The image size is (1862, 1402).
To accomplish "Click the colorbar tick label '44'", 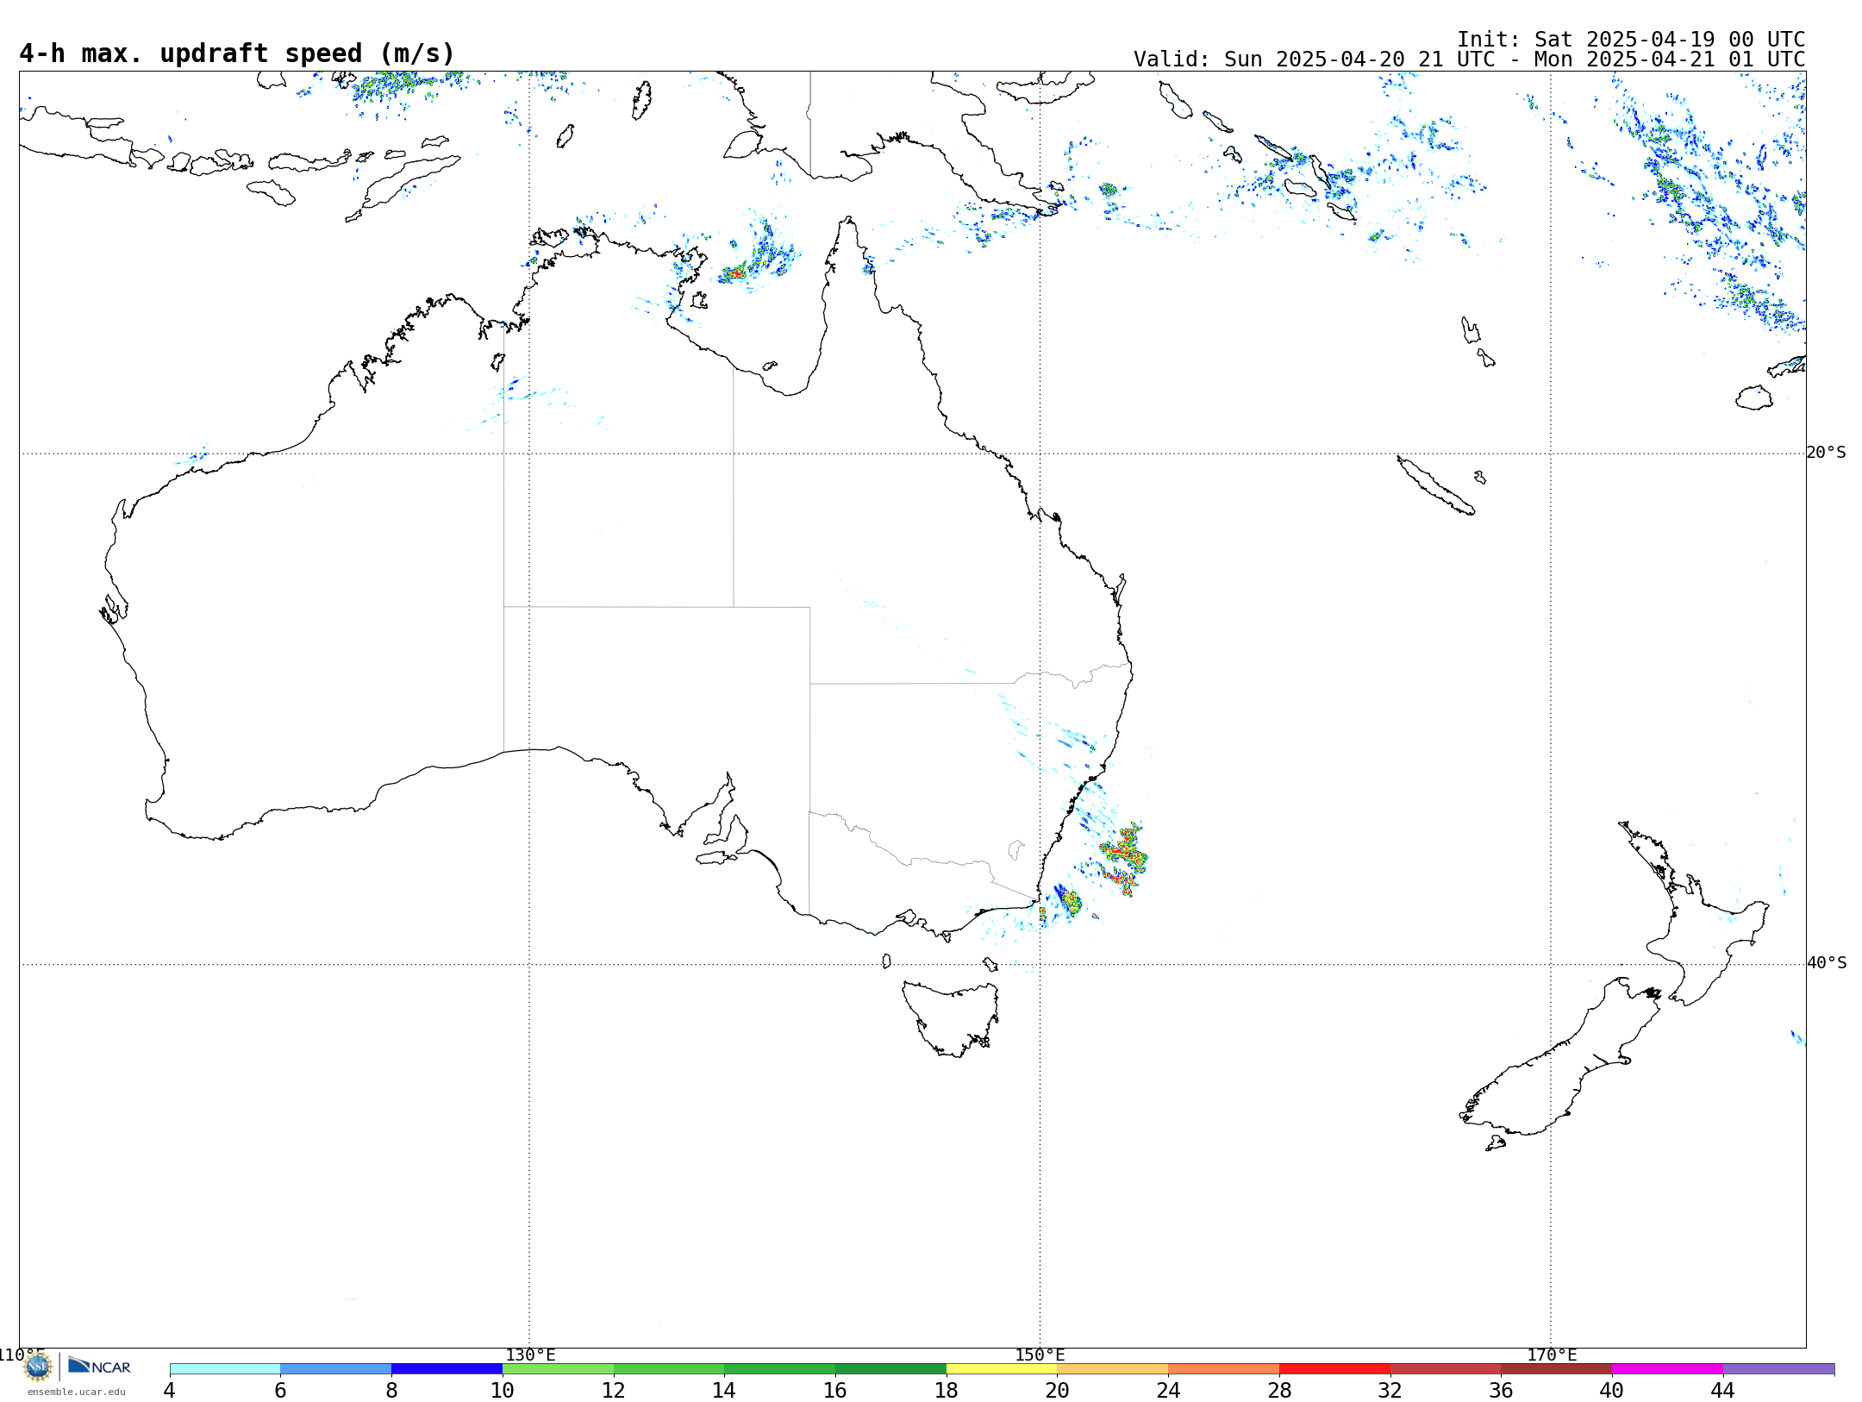I will [1723, 1391].
